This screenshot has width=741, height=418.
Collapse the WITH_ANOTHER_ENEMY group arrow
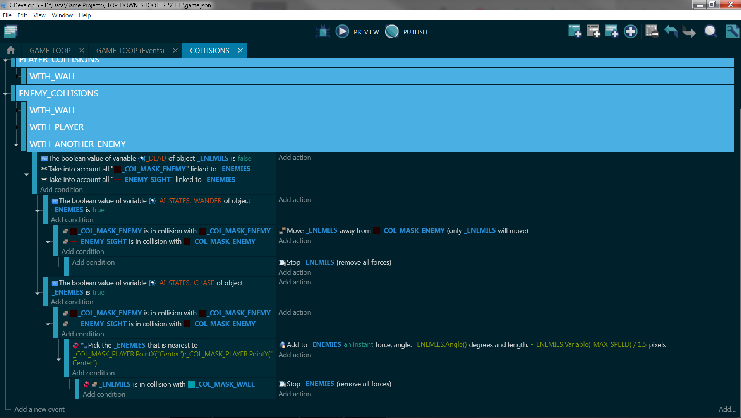(16, 144)
